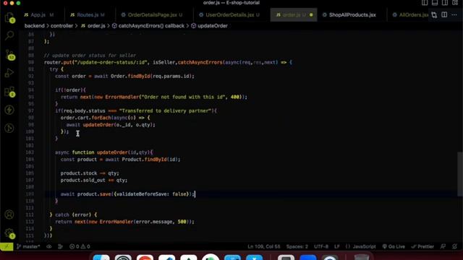Switch to Routes.js tab
463x260 pixels.
[88, 15]
